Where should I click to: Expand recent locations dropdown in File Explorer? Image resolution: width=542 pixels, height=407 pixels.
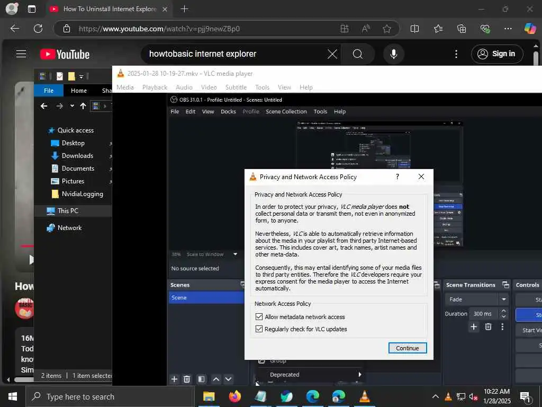coord(72,106)
